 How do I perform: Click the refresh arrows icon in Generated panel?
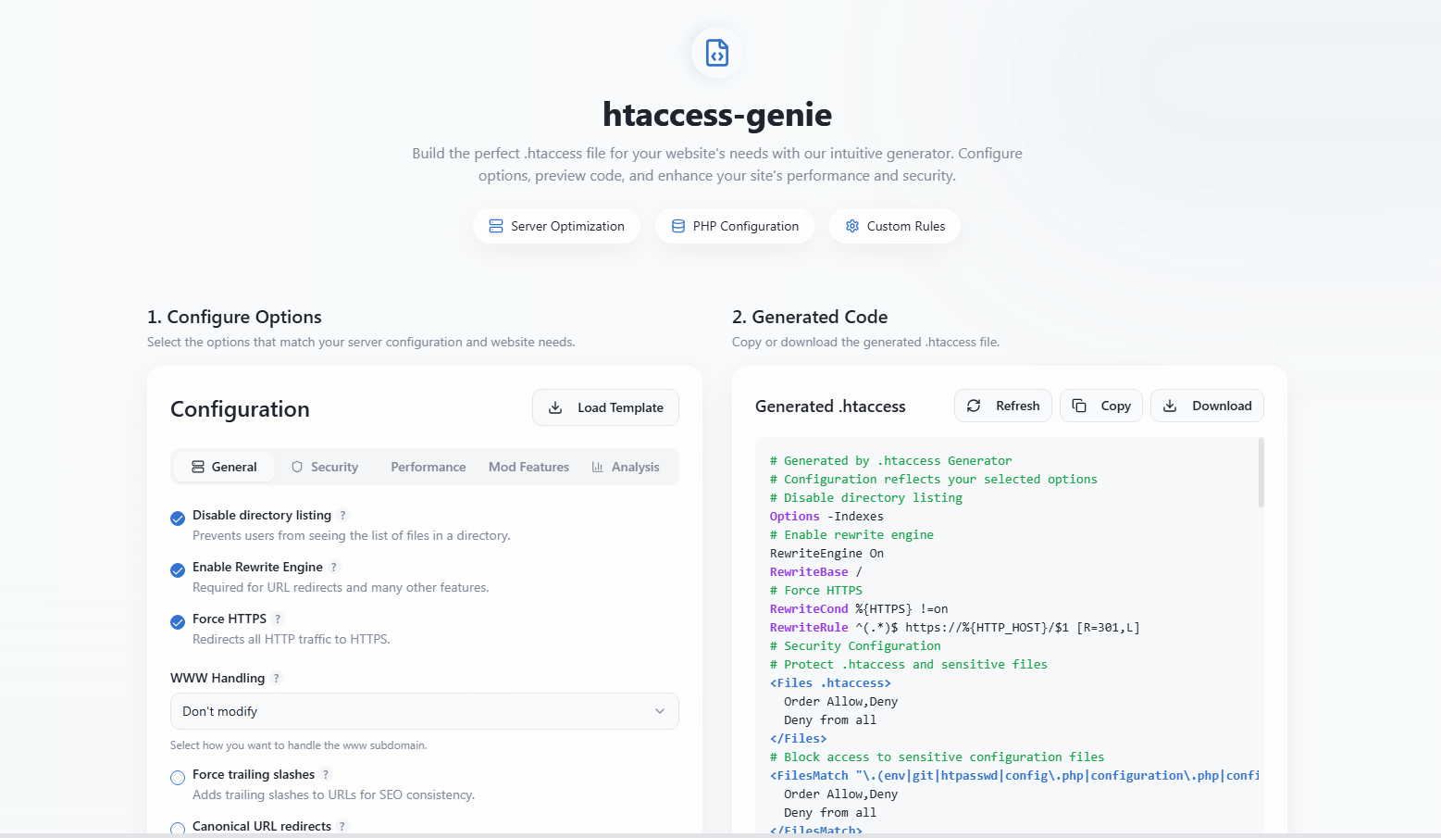pos(974,406)
